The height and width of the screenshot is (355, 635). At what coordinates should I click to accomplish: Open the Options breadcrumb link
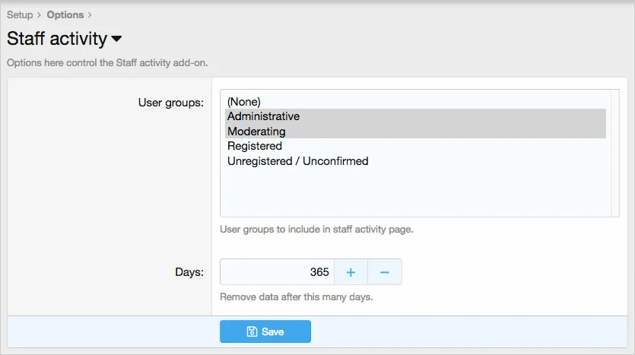pyautogui.click(x=65, y=14)
